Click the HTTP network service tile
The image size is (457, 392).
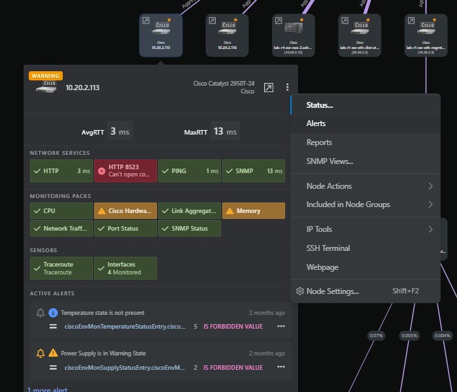click(x=61, y=171)
